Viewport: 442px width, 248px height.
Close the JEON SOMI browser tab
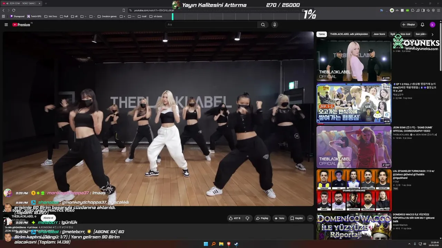tap(39, 3)
